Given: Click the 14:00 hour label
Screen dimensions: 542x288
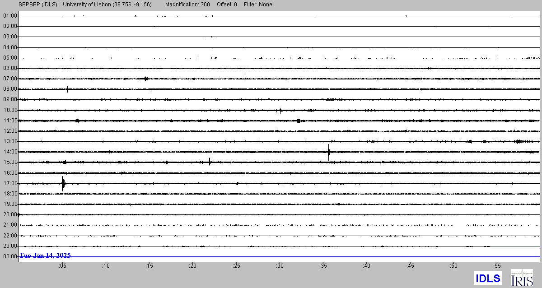Looking at the screenshot, I should [x=10, y=152].
